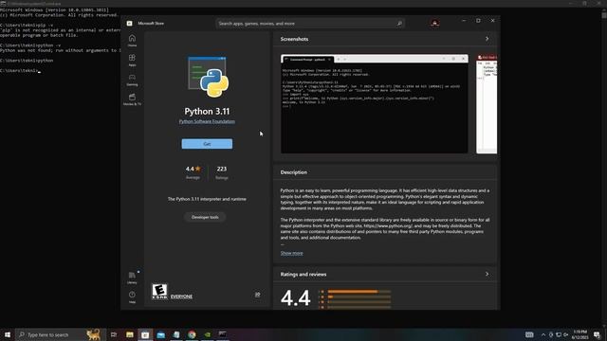The image size is (607, 341).
Task: Open the Mail app from taskbar
Action: pos(160,334)
